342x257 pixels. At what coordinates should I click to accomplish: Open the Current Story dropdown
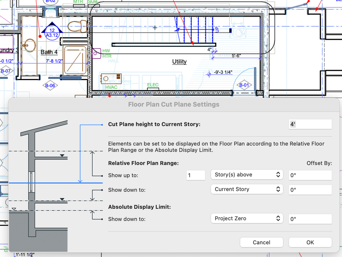click(x=247, y=189)
